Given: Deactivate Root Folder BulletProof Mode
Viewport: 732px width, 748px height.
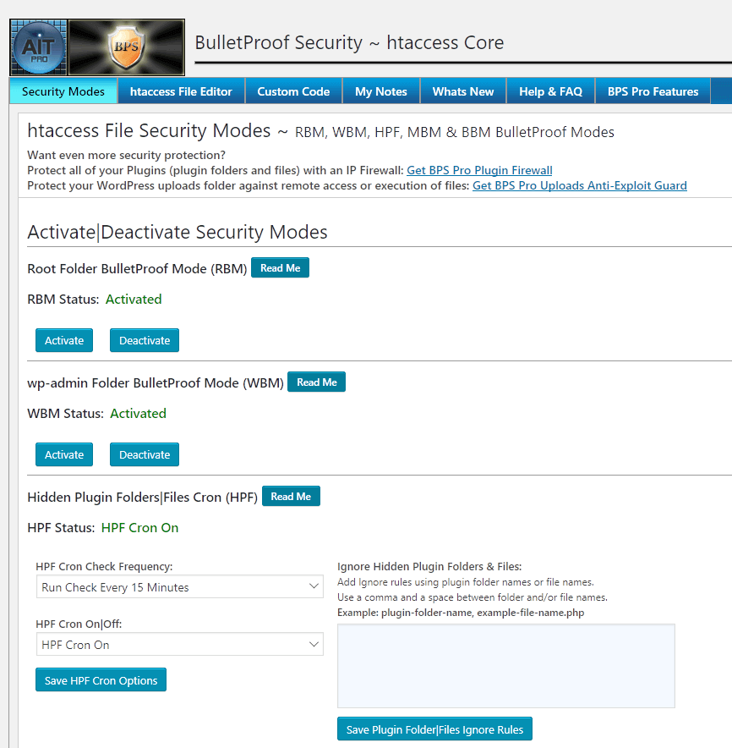Looking at the screenshot, I should coord(145,340).
